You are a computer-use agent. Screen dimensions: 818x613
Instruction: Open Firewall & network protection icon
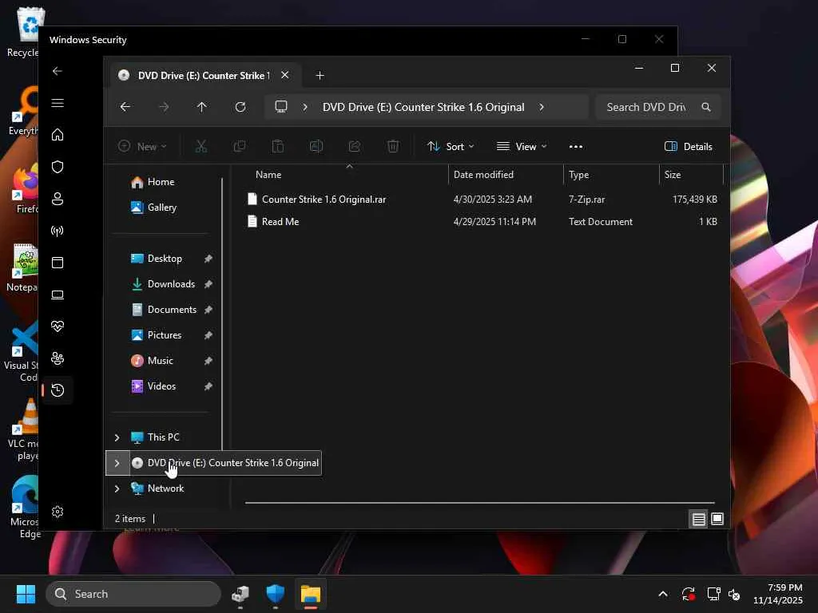coord(58,231)
